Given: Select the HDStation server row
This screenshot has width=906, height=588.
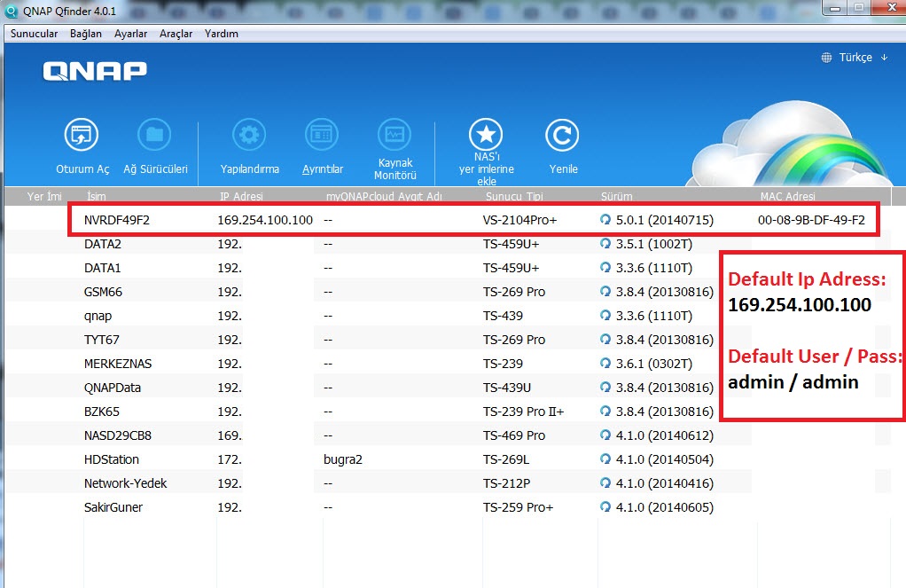Looking at the screenshot, I should (112, 459).
